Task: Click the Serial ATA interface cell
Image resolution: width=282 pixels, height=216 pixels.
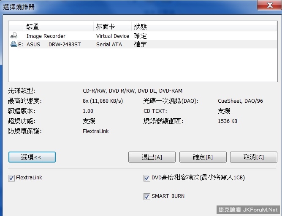Action: point(109,44)
